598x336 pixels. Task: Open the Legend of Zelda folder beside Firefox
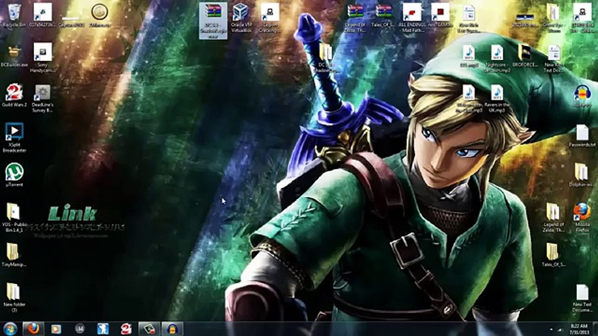(x=553, y=218)
